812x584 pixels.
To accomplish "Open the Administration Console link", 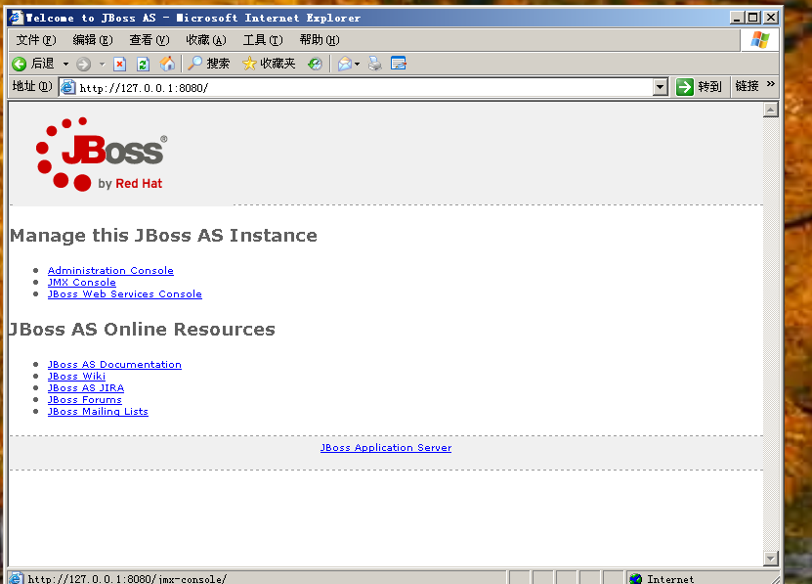I will (x=110, y=271).
